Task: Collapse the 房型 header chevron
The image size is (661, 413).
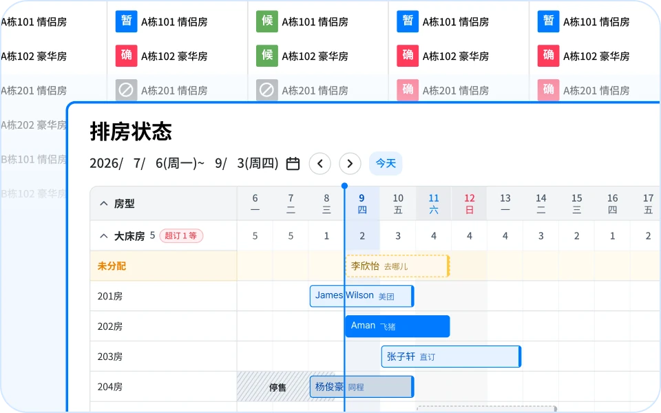Action: tap(104, 204)
